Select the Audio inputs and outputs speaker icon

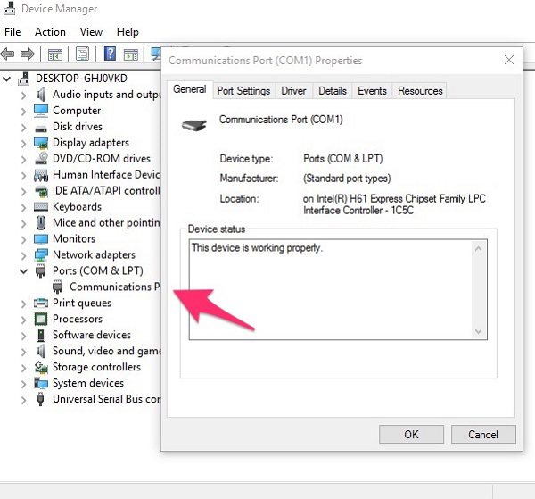[x=40, y=95]
